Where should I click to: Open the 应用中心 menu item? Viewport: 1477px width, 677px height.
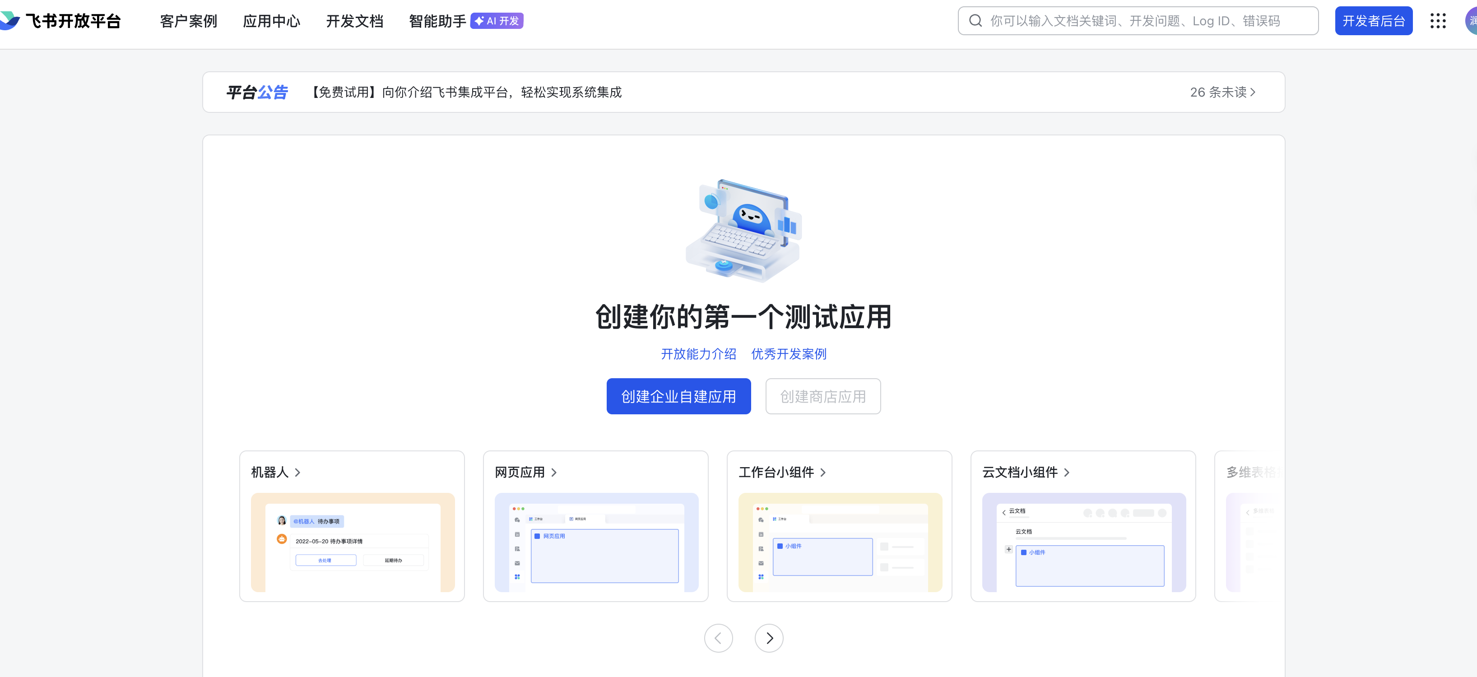[x=271, y=21]
